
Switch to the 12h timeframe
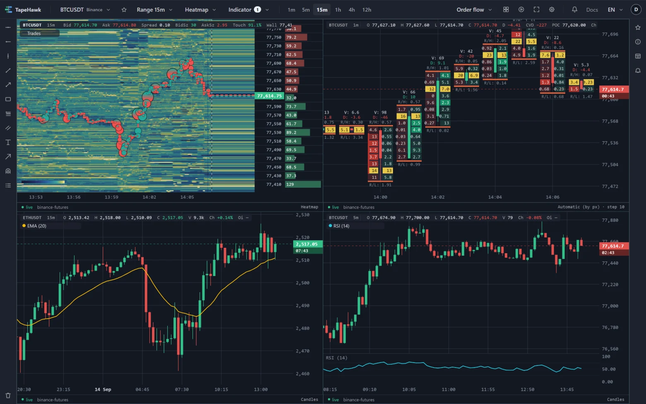point(366,10)
